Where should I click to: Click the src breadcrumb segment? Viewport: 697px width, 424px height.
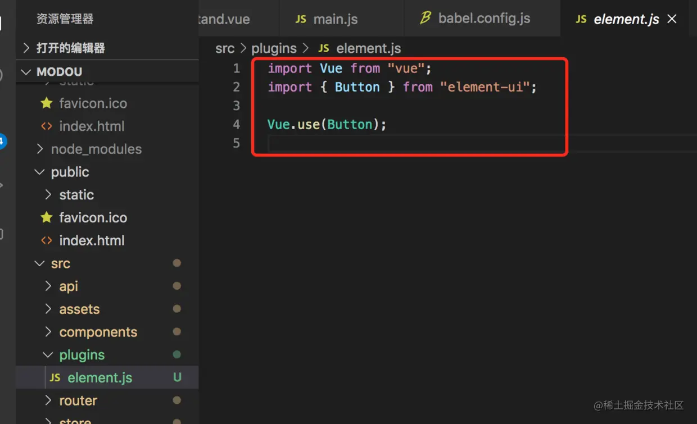pyautogui.click(x=225, y=48)
